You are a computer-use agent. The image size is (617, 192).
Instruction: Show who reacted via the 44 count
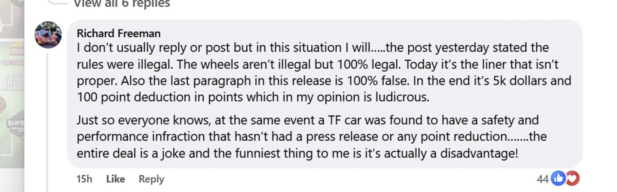pyautogui.click(x=542, y=179)
